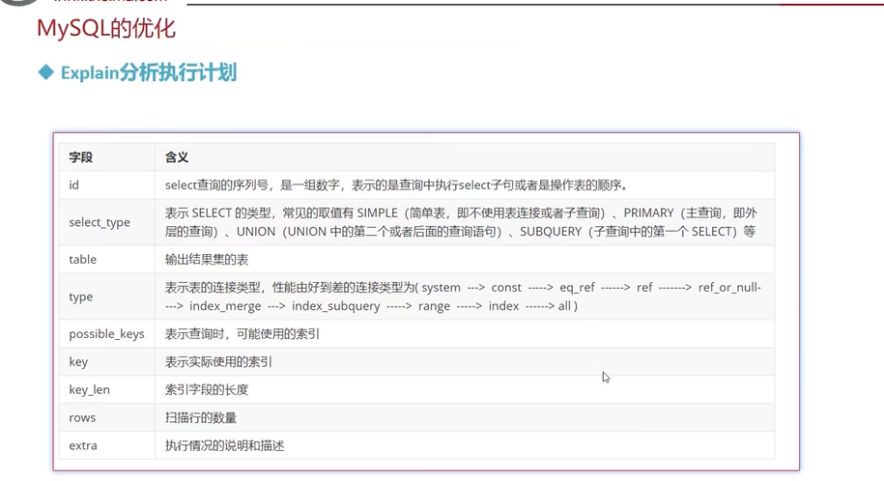Click the word 'PRIMARY' in select_type description
The width and height of the screenshot is (884, 481).
coord(648,213)
